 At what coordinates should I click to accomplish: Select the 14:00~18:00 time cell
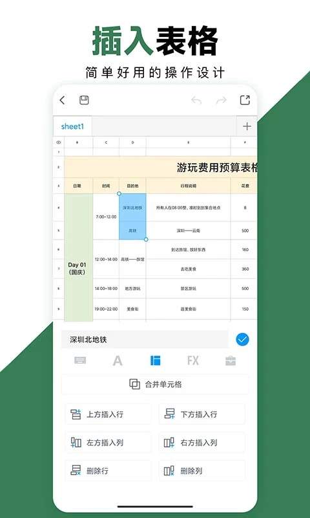106,288
